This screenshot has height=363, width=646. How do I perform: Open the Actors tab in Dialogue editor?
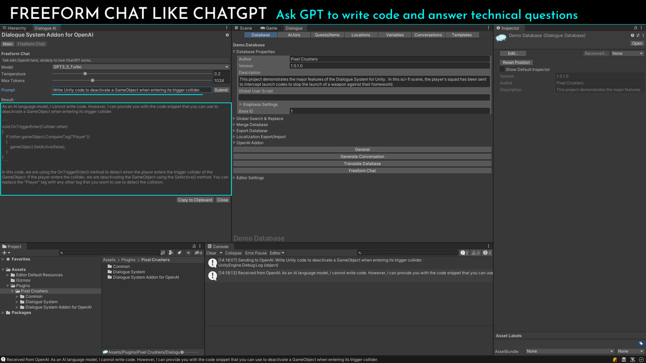(294, 35)
